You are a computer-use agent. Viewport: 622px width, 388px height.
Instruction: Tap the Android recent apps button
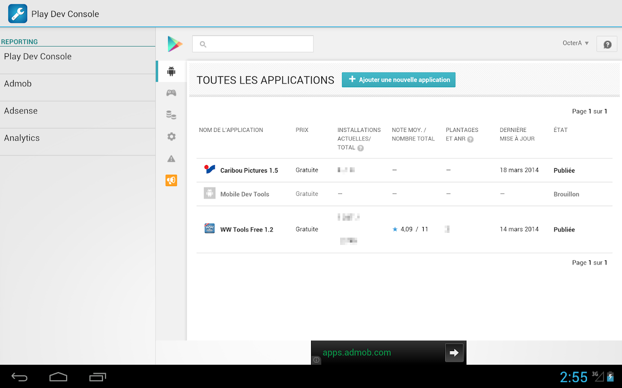click(98, 377)
